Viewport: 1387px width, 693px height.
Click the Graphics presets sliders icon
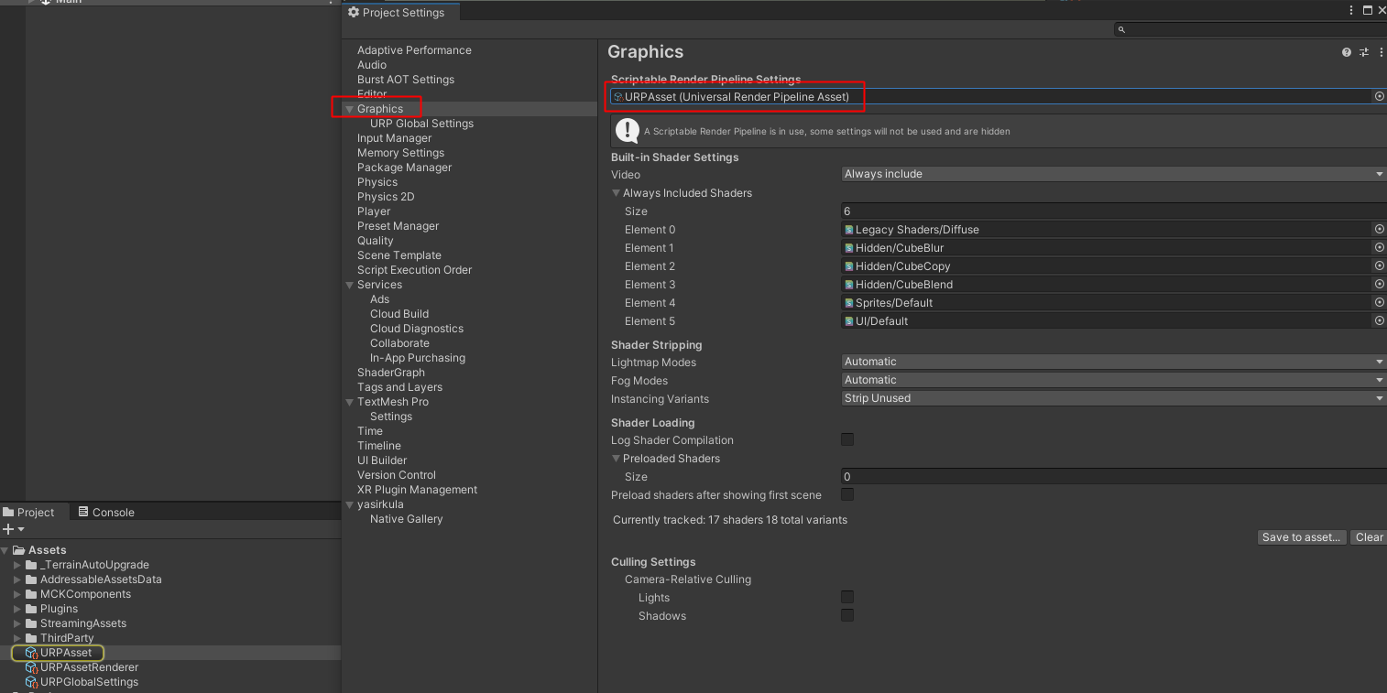pos(1363,52)
